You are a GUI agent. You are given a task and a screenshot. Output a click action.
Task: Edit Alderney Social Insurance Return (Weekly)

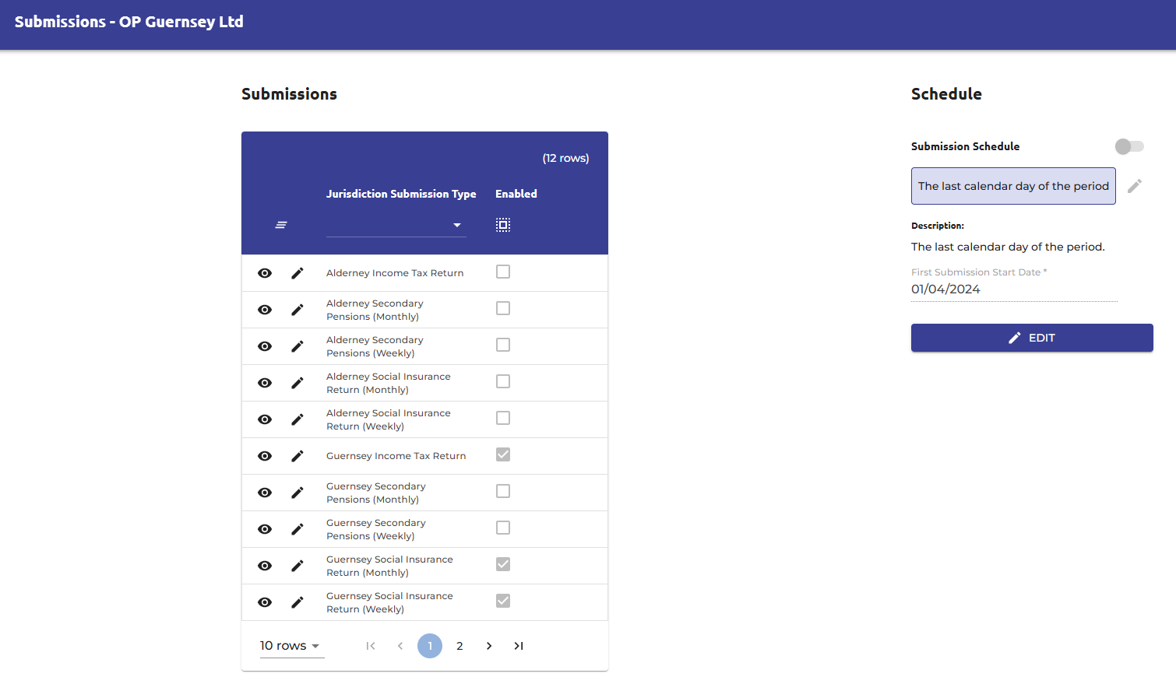click(298, 419)
